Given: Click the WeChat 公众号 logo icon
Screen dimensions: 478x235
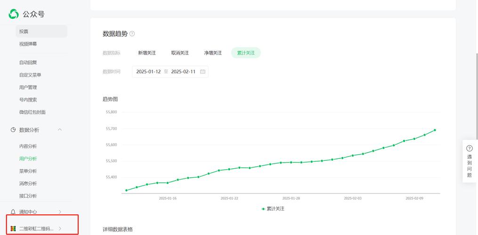Looking at the screenshot, I should [14, 14].
